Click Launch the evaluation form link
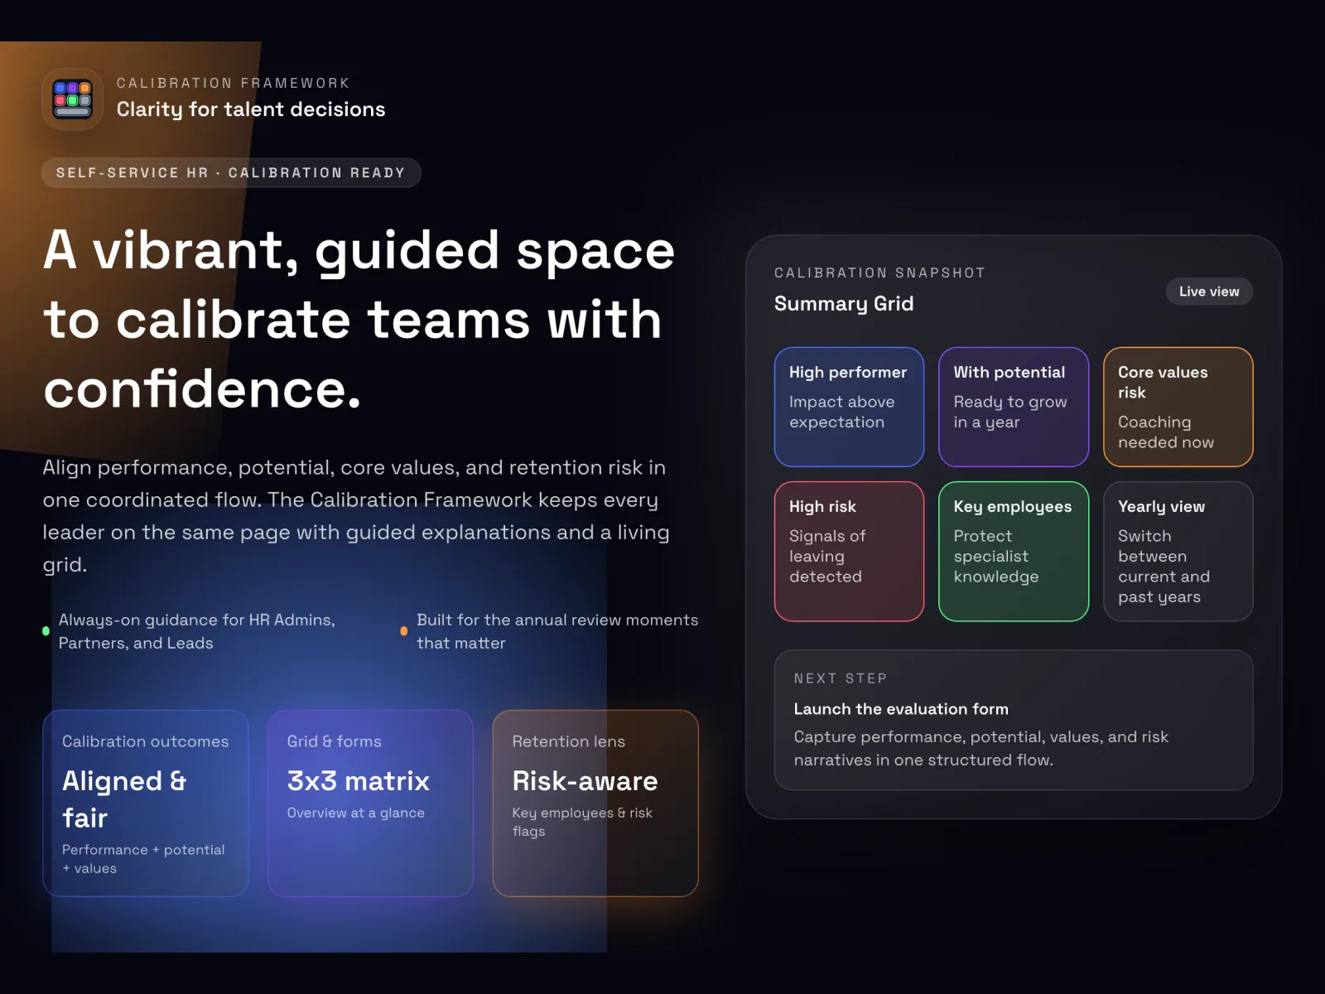Viewport: 1325px width, 994px height. (x=900, y=709)
